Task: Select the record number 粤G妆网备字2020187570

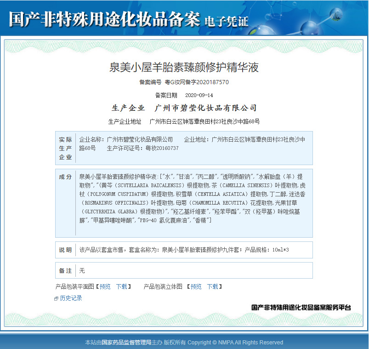Action: tap(197, 82)
